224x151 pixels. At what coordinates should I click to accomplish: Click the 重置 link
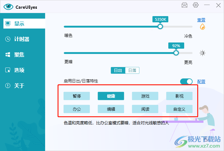pos(201,20)
